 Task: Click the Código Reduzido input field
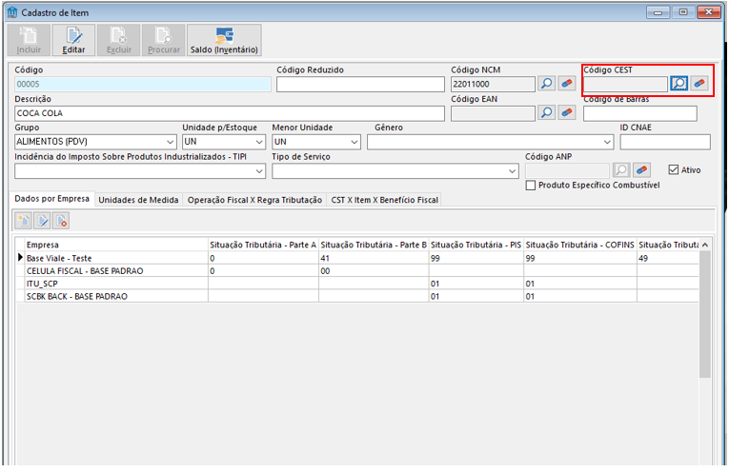360,84
